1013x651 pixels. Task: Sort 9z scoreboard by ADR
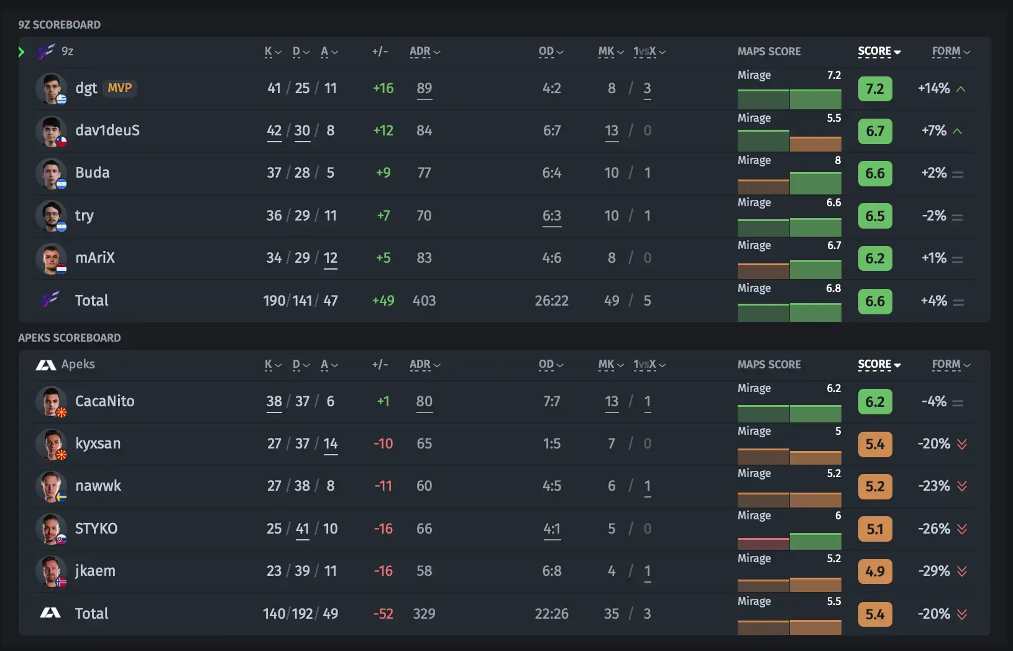(424, 52)
